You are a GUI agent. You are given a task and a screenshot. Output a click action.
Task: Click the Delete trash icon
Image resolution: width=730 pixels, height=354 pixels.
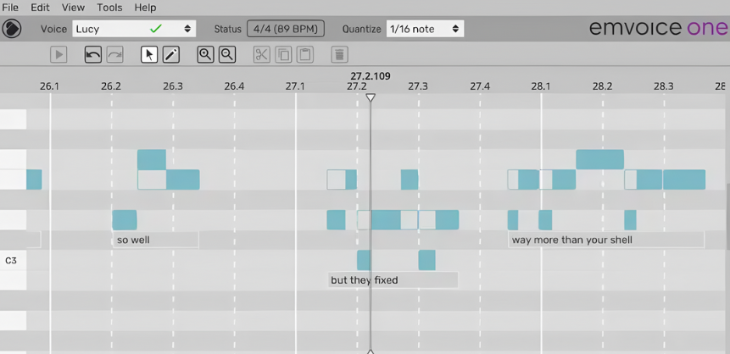pos(339,55)
